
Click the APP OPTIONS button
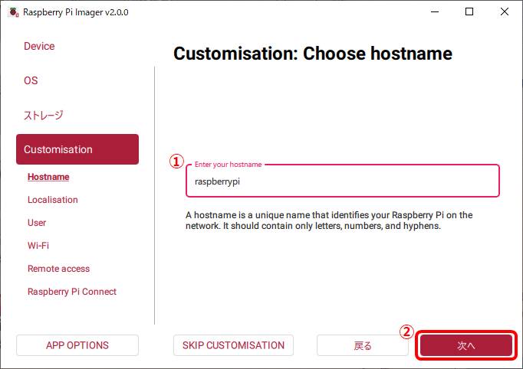(x=77, y=345)
